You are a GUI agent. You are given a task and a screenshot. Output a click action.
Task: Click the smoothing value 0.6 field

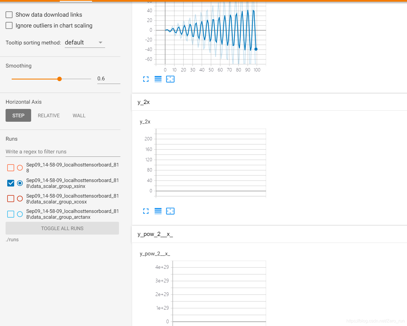(x=109, y=79)
